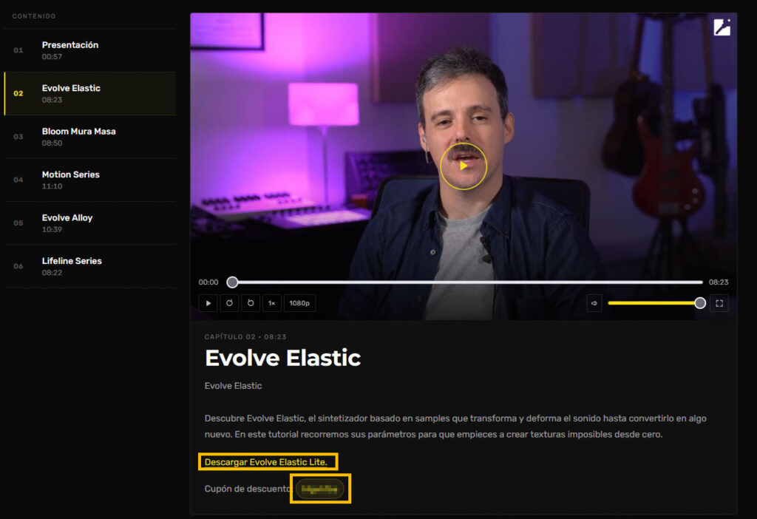
Task: Click the CAPÍTULO 02 · 08:23 label
Action: tap(245, 336)
